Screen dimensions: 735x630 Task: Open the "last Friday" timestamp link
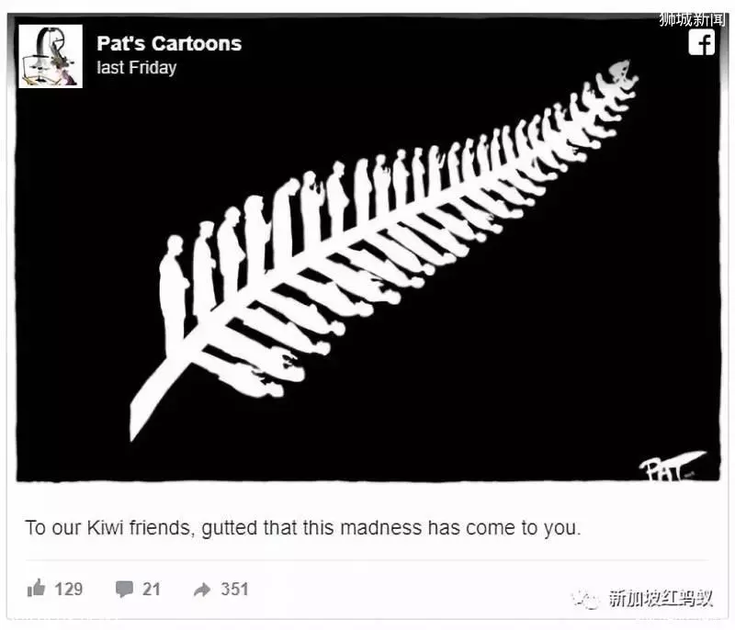click(136, 67)
